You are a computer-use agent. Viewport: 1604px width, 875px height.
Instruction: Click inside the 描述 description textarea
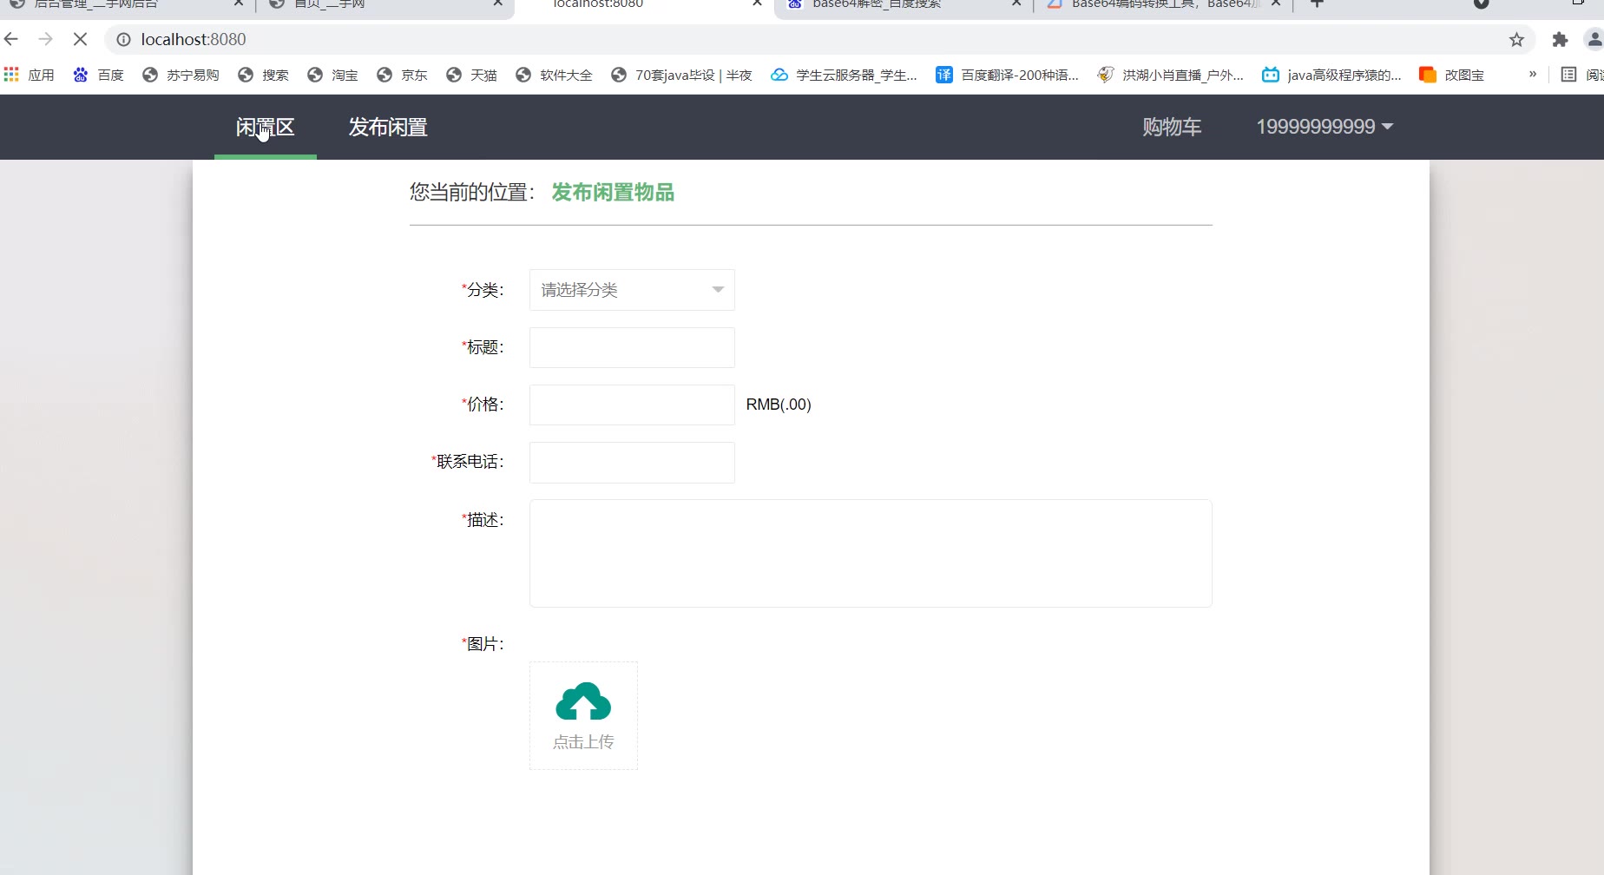click(870, 553)
